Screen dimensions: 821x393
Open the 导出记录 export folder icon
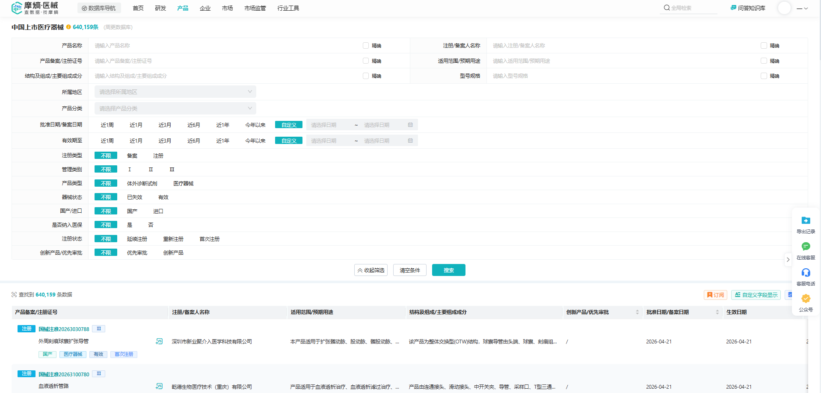[x=806, y=220]
